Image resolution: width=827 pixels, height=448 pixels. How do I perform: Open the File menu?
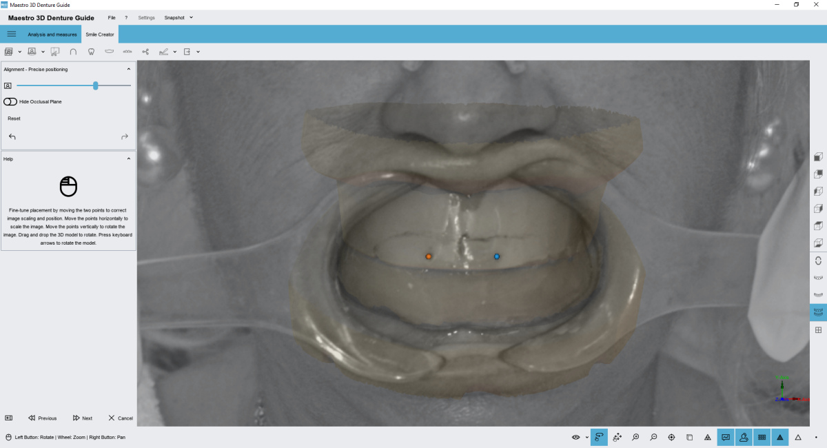[x=112, y=17]
